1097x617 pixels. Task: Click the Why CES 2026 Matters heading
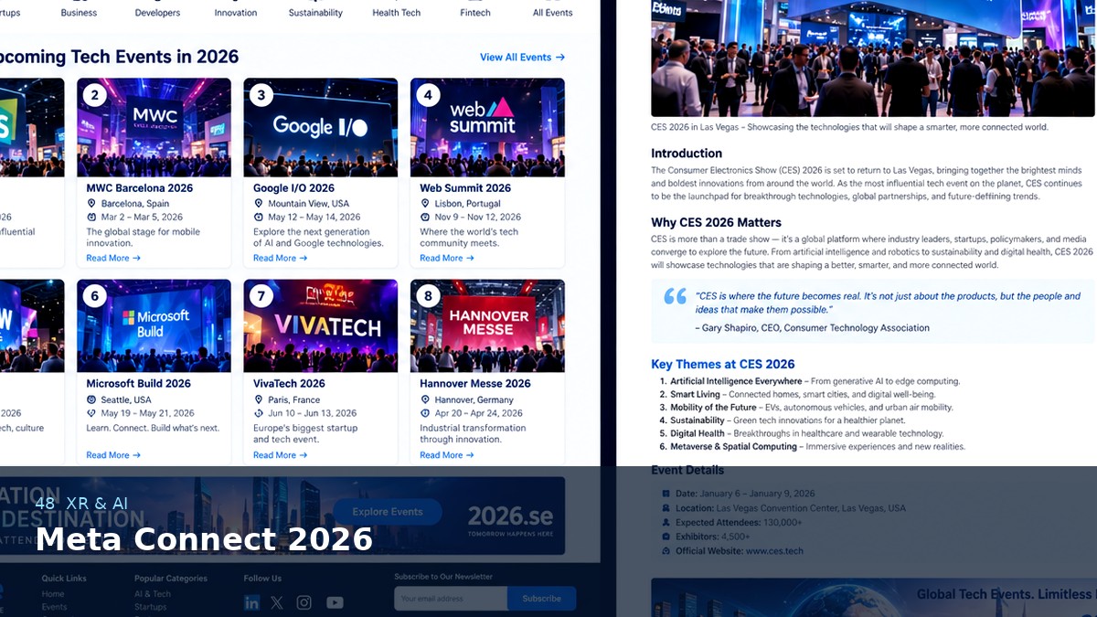click(716, 222)
